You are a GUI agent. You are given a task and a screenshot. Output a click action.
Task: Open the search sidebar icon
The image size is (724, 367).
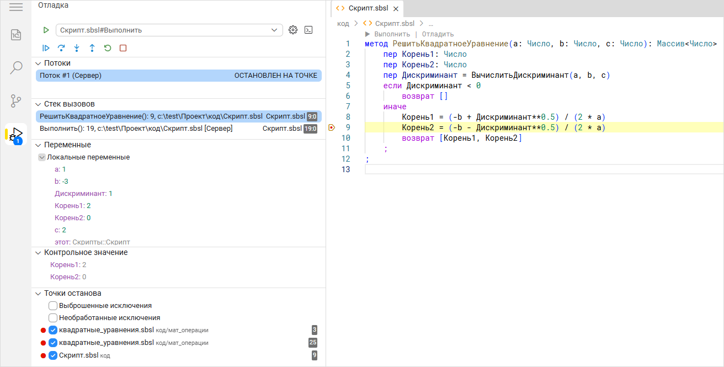click(x=16, y=68)
